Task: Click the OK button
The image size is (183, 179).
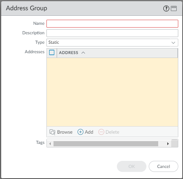Action: [x=131, y=166]
